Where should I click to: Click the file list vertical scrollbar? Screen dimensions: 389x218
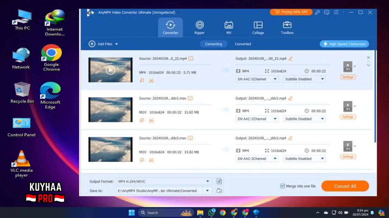376,96
